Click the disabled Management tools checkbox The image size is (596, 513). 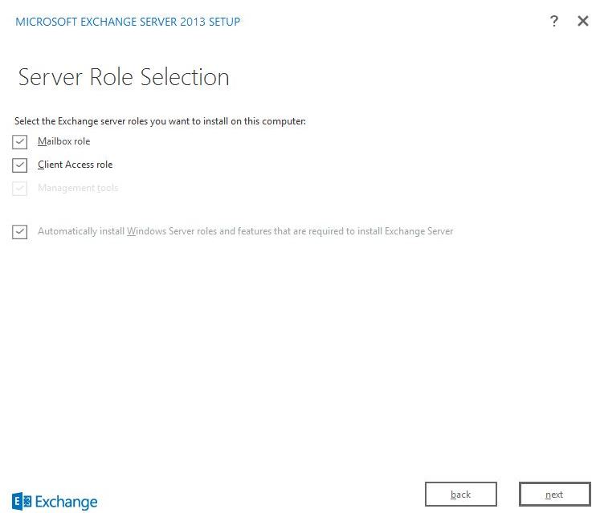pos(20,188)
